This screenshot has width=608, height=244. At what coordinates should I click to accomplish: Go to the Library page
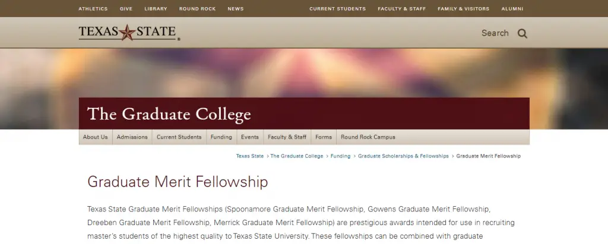[156, 9]
